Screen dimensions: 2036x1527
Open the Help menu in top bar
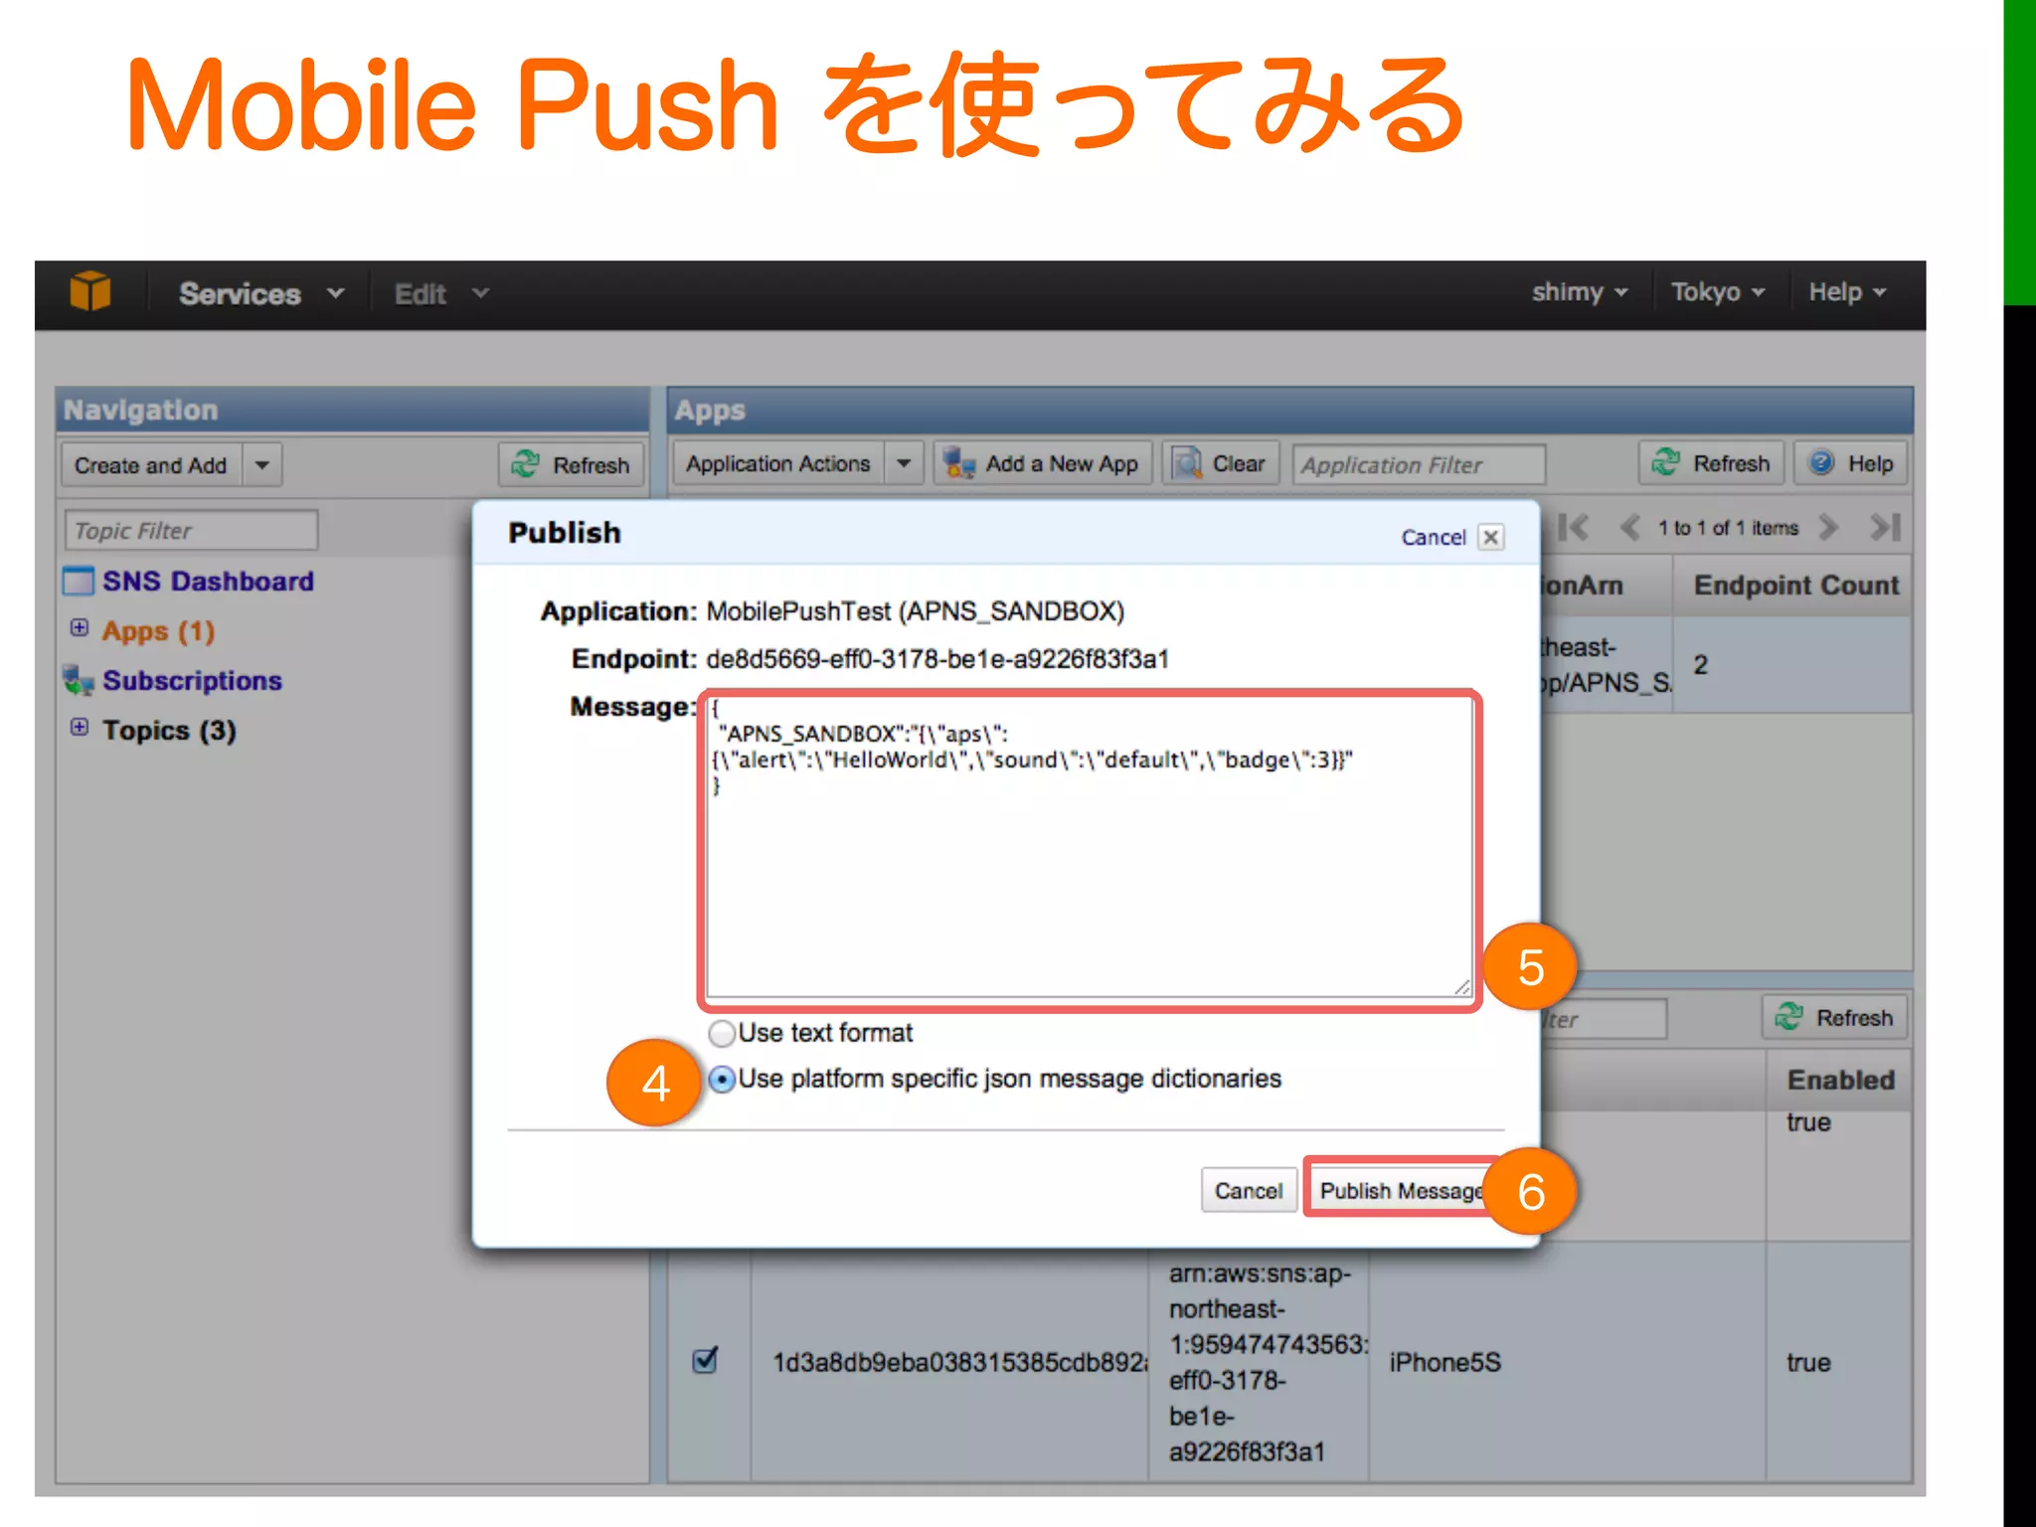pos(1847,292)
